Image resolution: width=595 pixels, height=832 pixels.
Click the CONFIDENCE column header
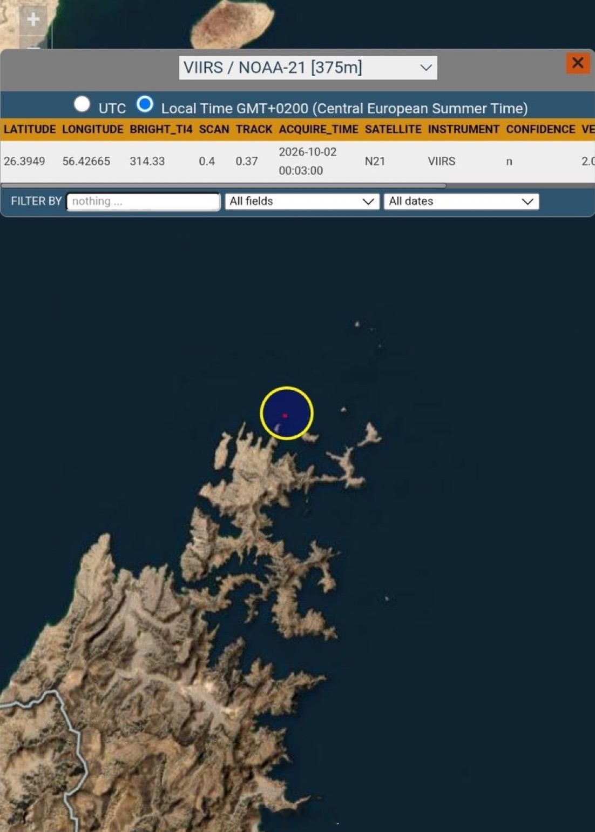coord(540,129)
